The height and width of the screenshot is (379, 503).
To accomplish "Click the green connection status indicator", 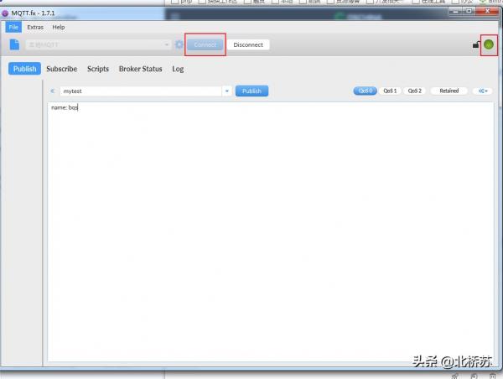I will (489, 44).
